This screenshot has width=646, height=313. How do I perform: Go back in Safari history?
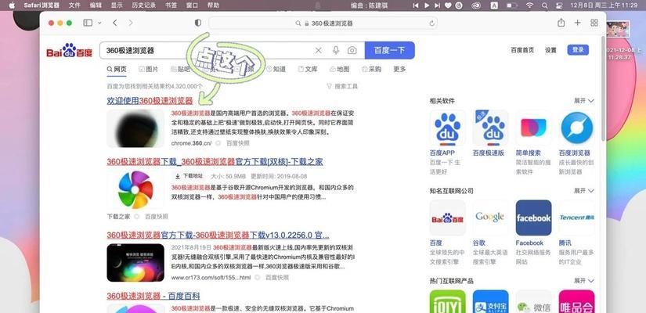click(x=115, y=23)
